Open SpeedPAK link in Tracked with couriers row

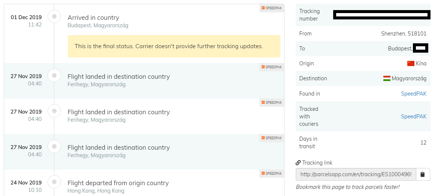point(413,116)
